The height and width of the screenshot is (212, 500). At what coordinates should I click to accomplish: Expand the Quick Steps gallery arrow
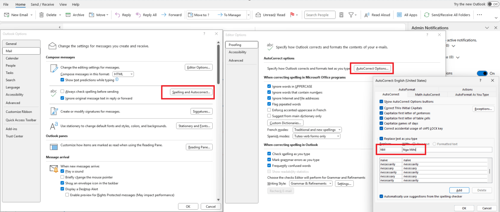[x=248, y=15]
